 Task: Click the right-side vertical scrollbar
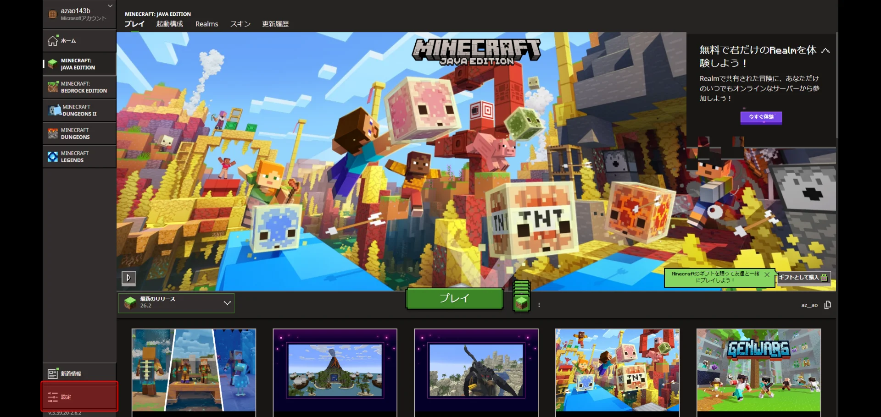(837, 85)
